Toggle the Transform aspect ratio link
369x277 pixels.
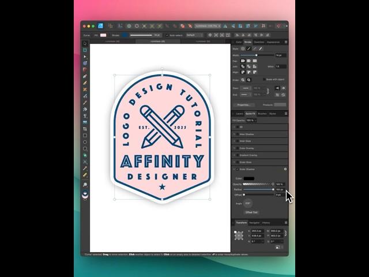tap(285, 233)
